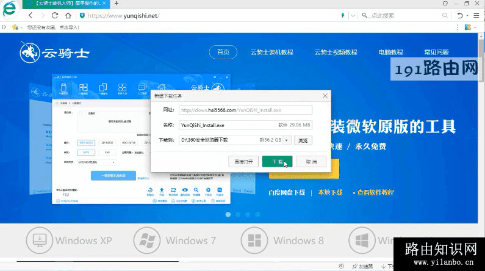Click the import favorites hint text

[53, 27]
